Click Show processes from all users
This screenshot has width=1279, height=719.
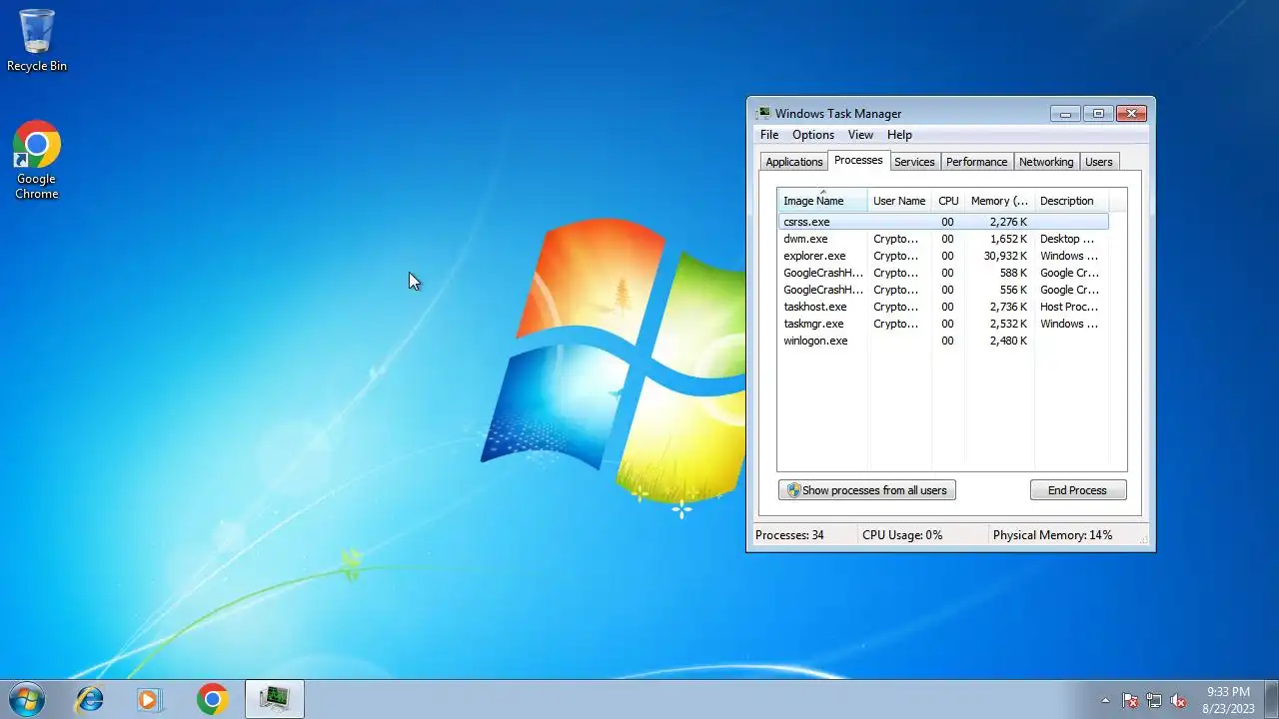point(867,490)
